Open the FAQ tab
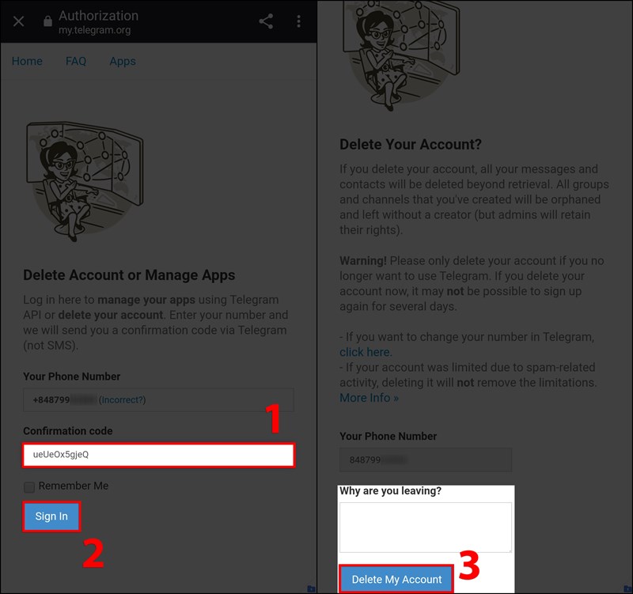 pos(76,61)
